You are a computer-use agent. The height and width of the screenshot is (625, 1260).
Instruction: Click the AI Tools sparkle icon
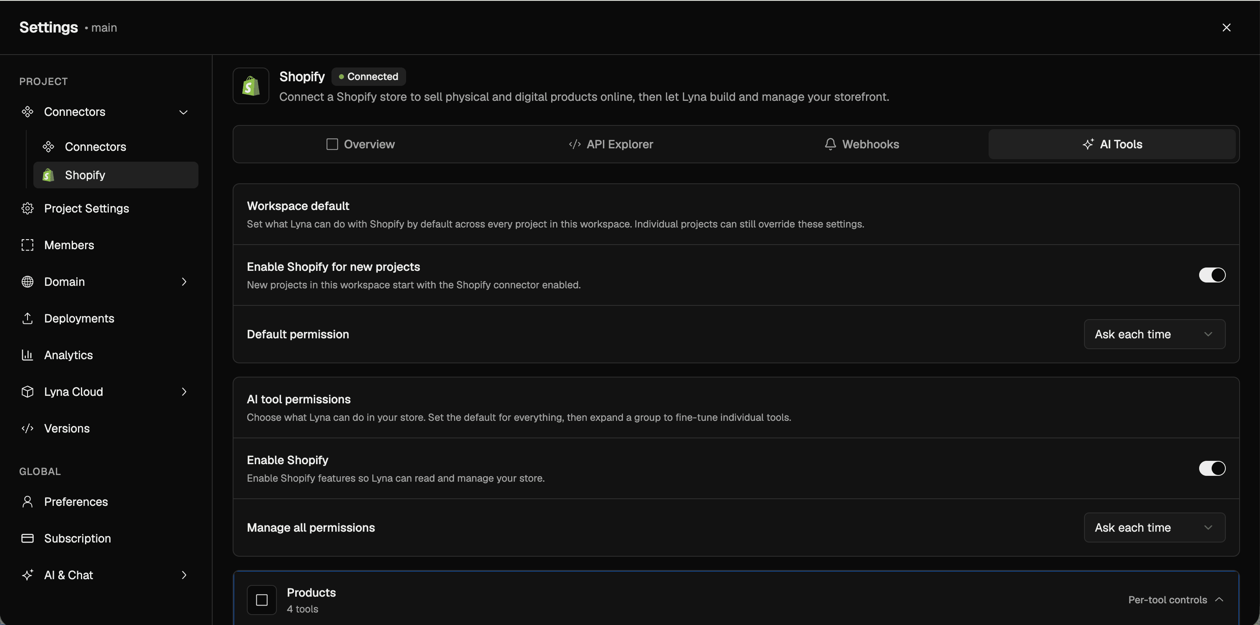pyautogui.click(x=1088, y=144)
